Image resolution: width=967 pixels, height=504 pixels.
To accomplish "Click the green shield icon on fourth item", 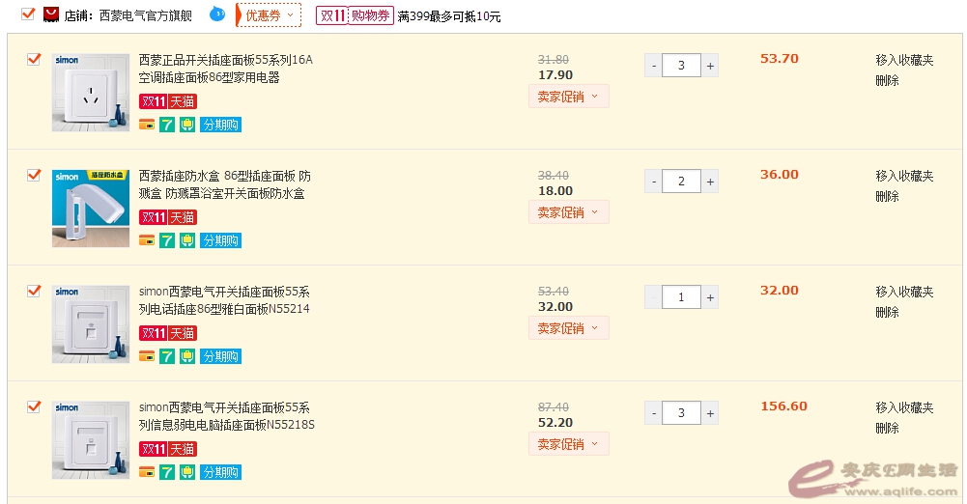I will tap(186, 472).
